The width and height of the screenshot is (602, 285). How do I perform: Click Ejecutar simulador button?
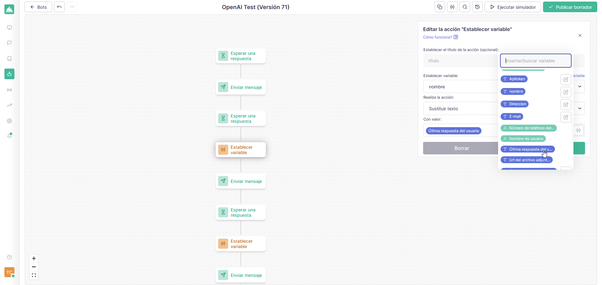coord(513,7)
